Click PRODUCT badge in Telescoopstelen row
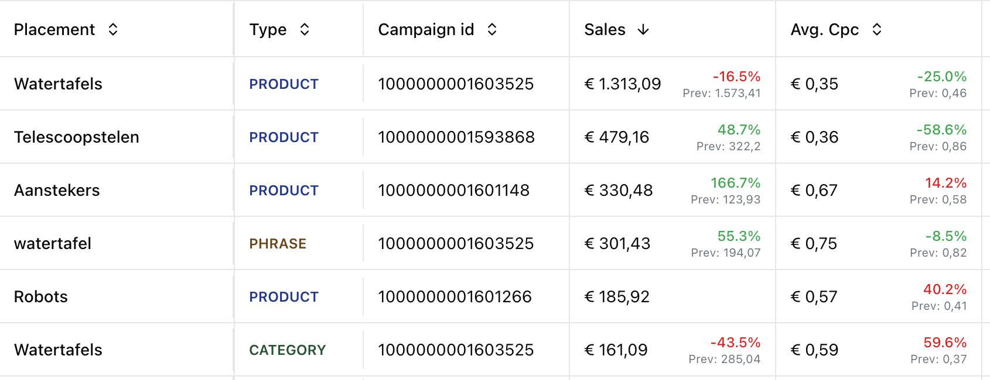 [284, 137]
